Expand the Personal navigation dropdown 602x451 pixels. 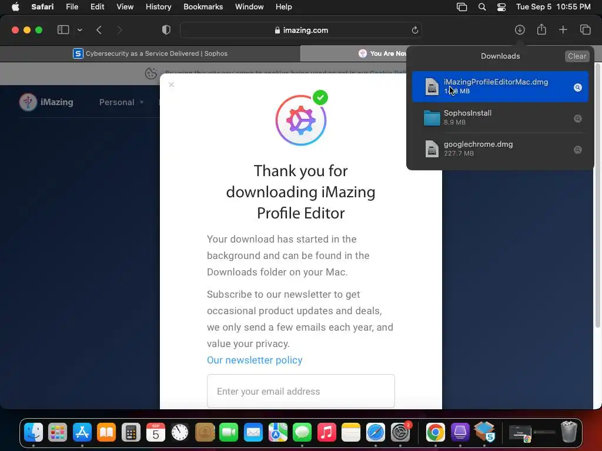pos(121,102)
